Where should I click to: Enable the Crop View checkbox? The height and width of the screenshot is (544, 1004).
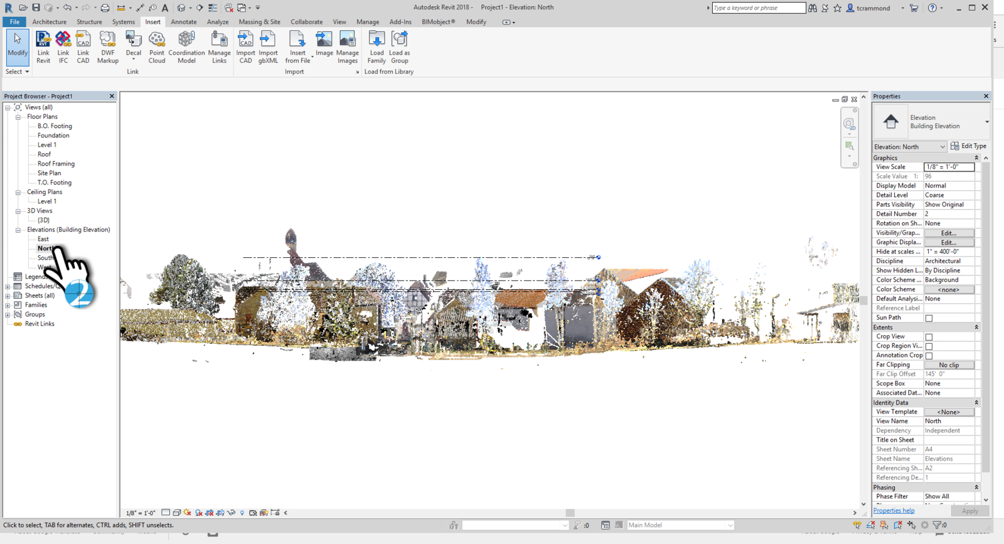(x=929, y=337)
